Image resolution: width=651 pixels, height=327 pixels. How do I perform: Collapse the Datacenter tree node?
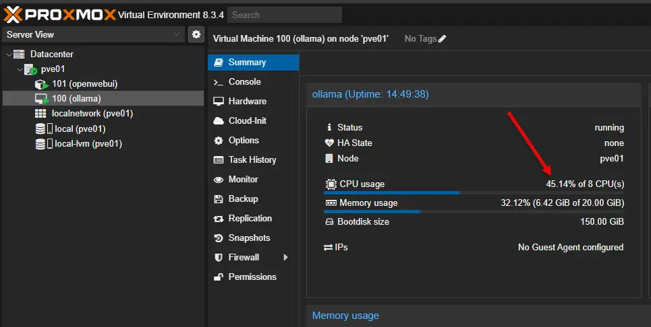point(8,54)
